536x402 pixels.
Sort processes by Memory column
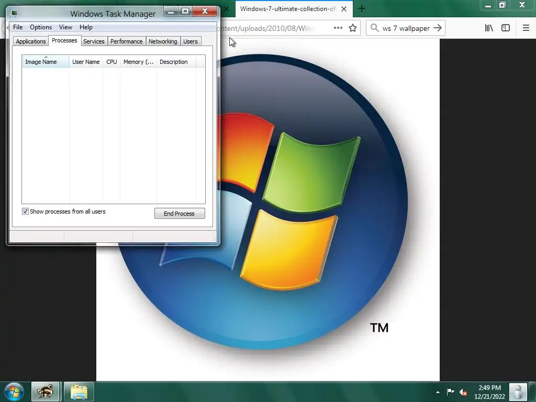coord(138,62)
